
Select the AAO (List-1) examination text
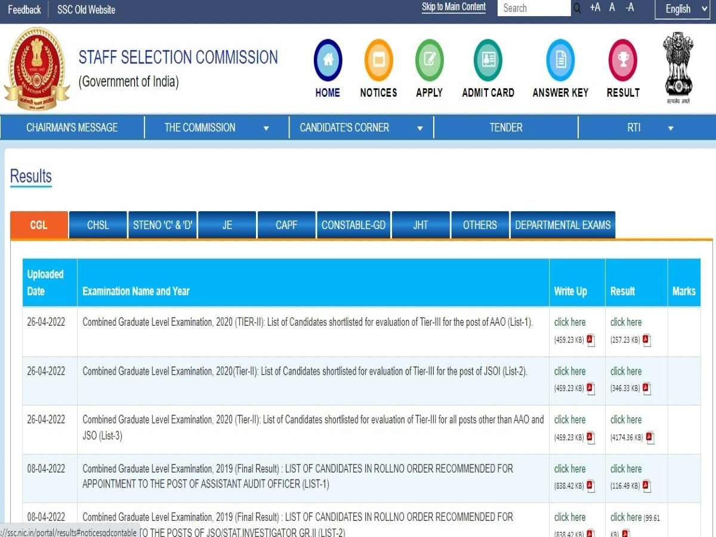(308, 322)
